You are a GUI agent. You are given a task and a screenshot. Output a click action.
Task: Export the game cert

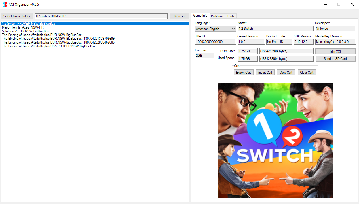[244, 73]
